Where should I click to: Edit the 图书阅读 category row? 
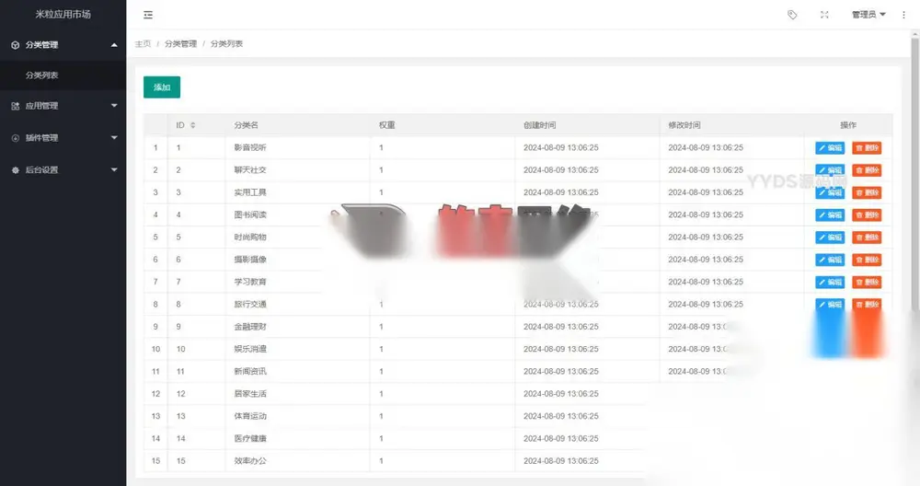(x=830, y=214)
